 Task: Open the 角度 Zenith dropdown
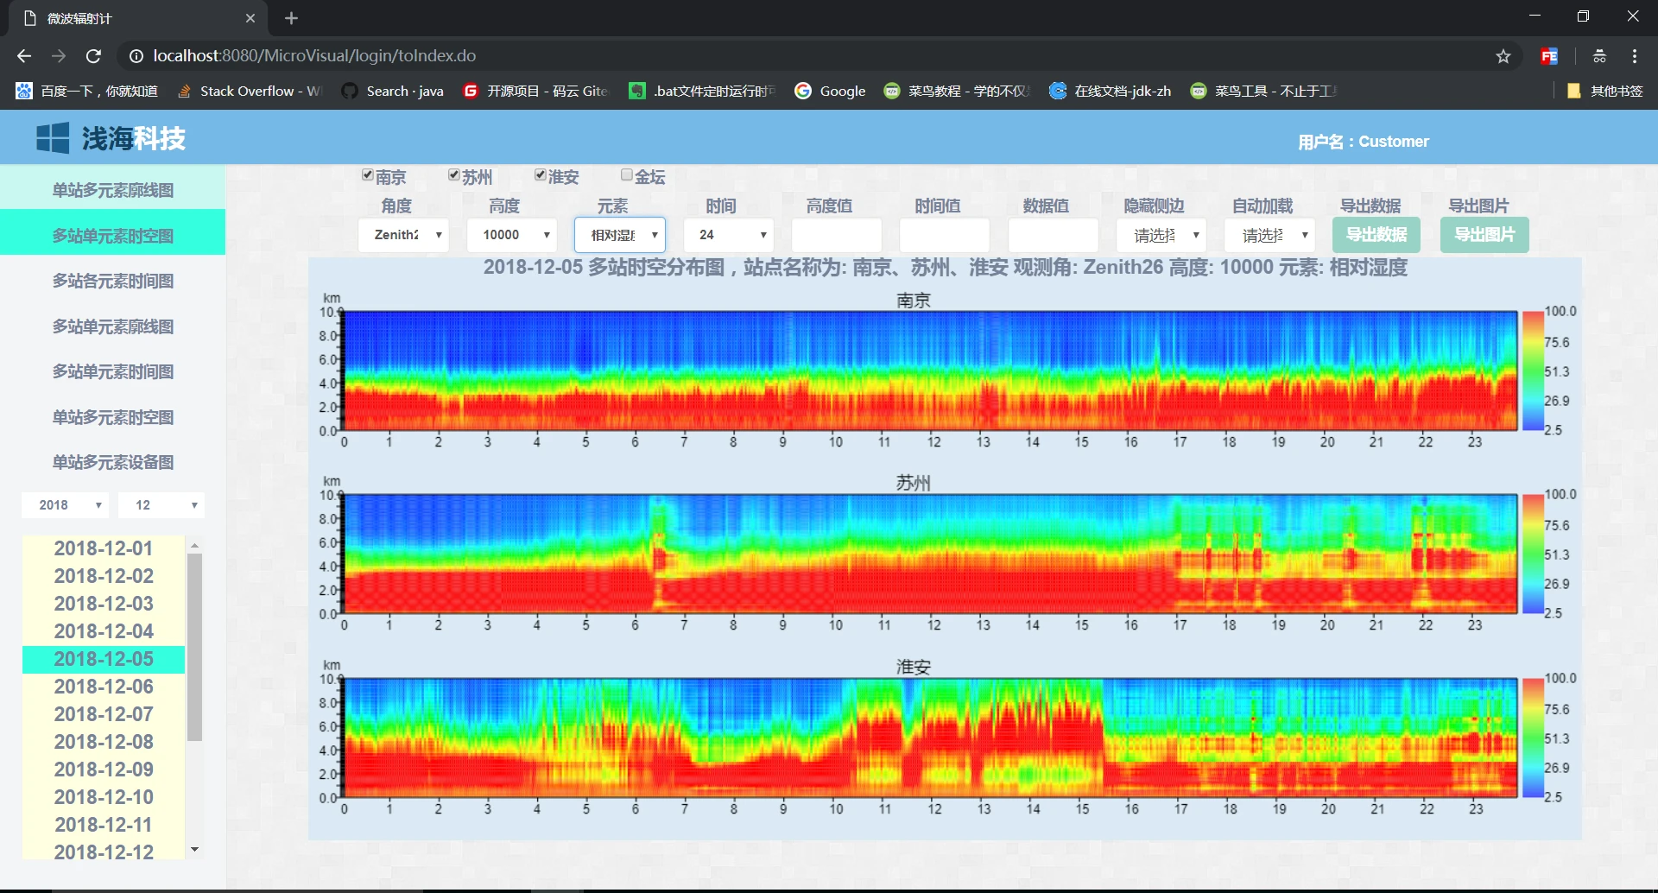(x=403, y=235)
